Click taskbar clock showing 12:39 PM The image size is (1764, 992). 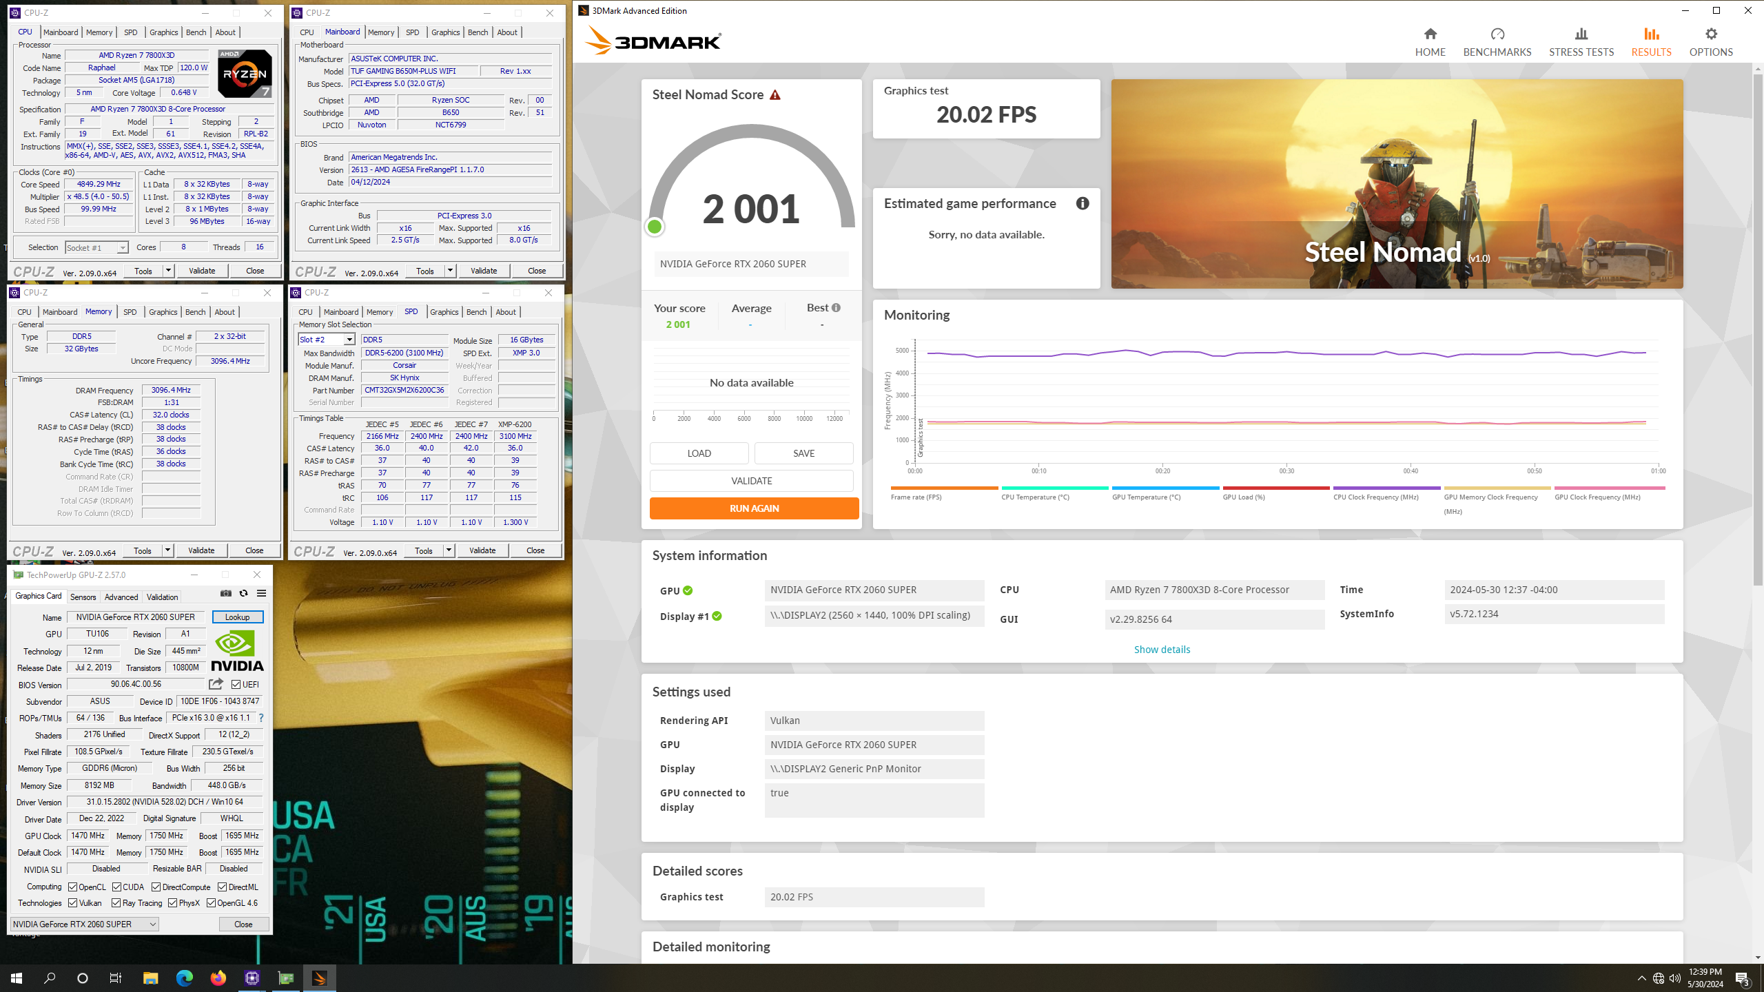tap(1705, 978)
